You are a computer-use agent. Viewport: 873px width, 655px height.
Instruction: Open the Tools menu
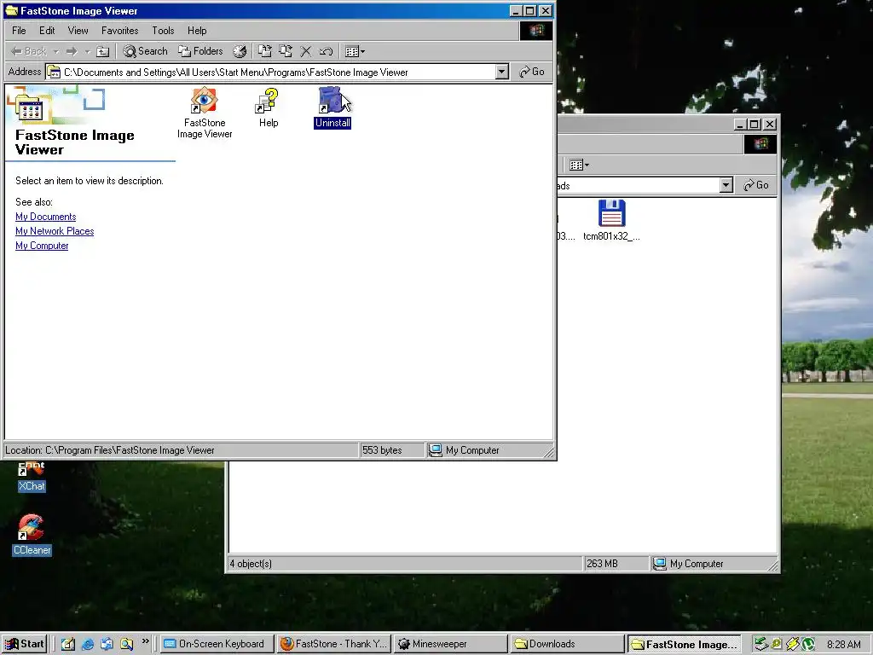(x=163, y=31)
